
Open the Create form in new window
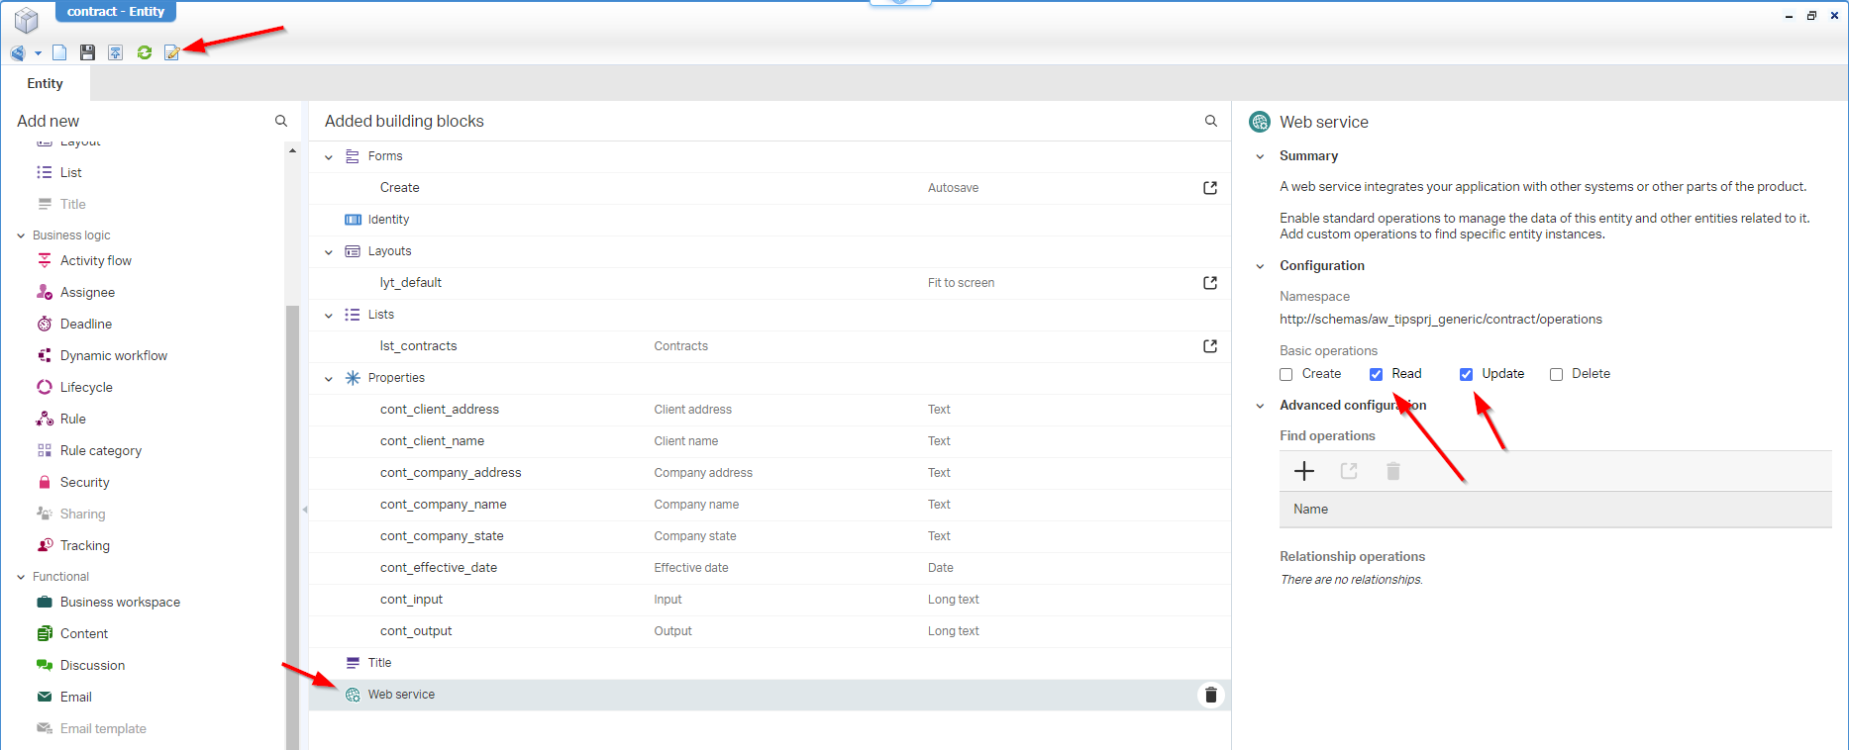coord(1210,188)
